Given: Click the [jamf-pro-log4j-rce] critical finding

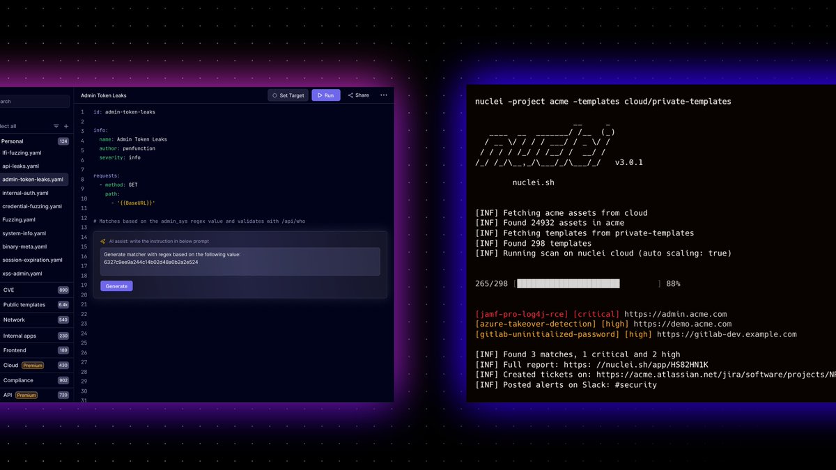Looking at the screenshot, I should point(522,315).
